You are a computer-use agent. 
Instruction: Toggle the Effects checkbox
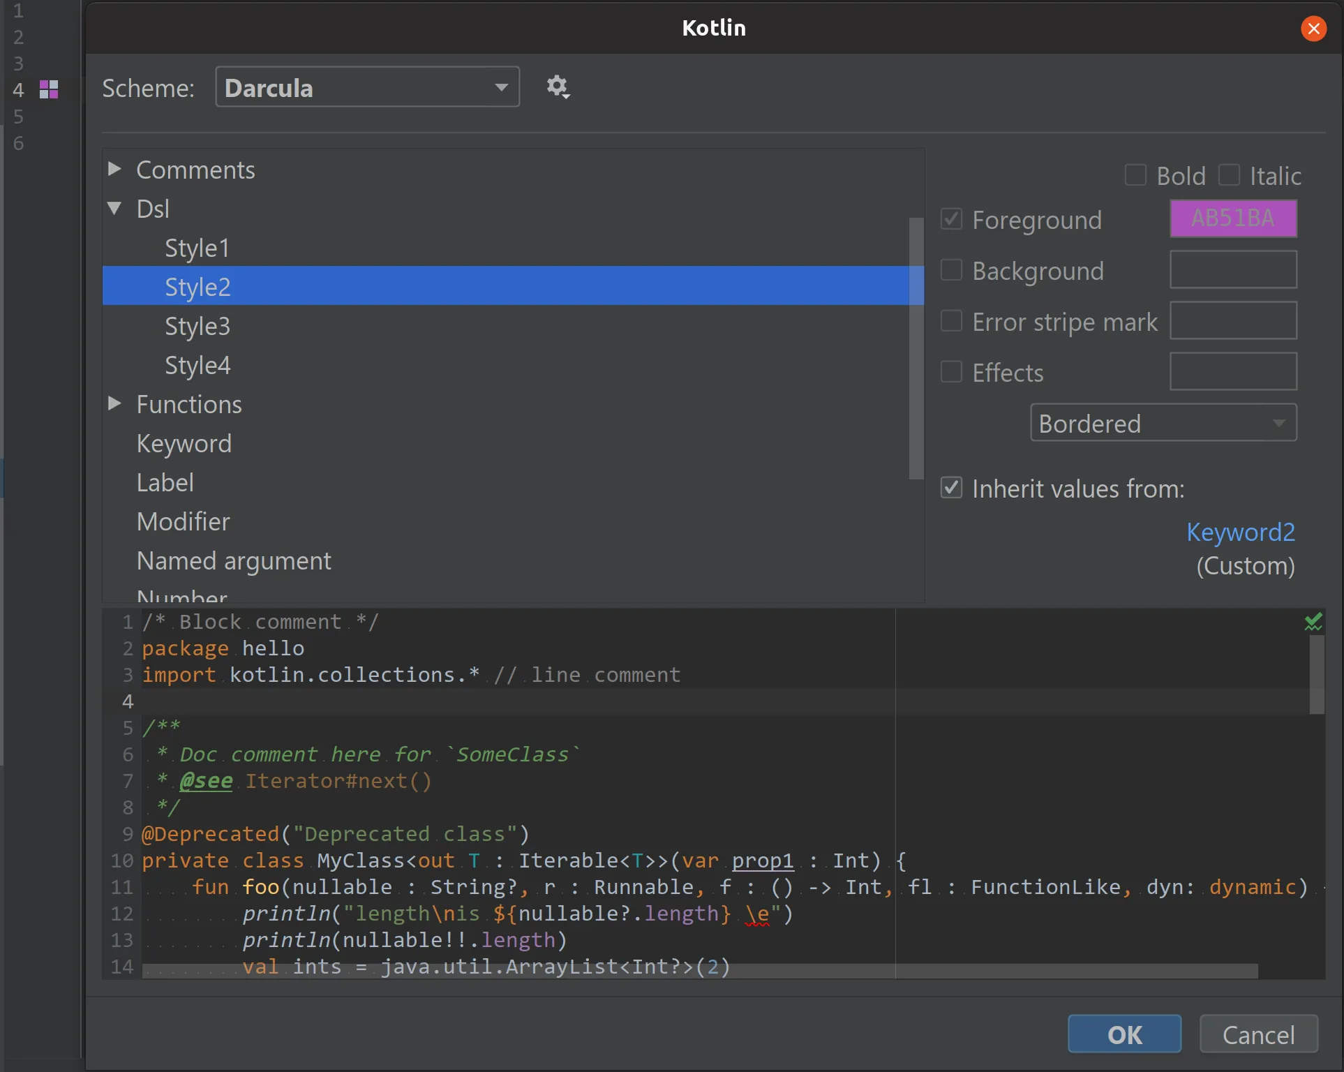[x=951, y=372]
